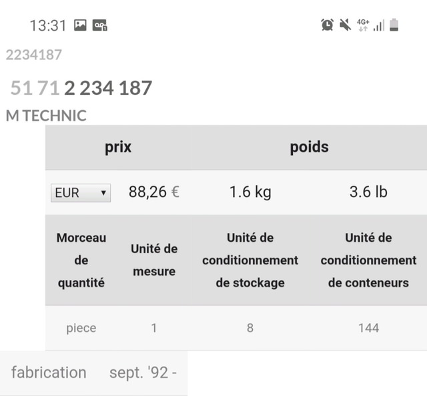Screen dimensions: 427x396
Task: Tap the signal strength bars icon
Action: click(x=379, y=25)
